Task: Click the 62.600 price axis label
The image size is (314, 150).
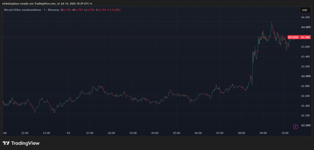Action: click(305, 96)
